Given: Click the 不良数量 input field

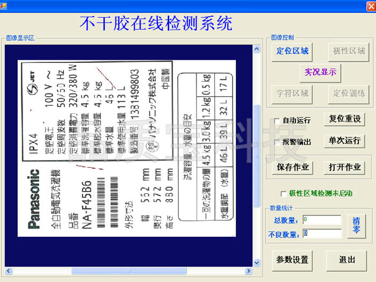Looking at the screenshot, I should pos(322,234).
